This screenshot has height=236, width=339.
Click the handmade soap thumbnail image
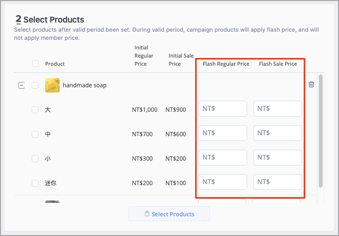click(52, 85)
